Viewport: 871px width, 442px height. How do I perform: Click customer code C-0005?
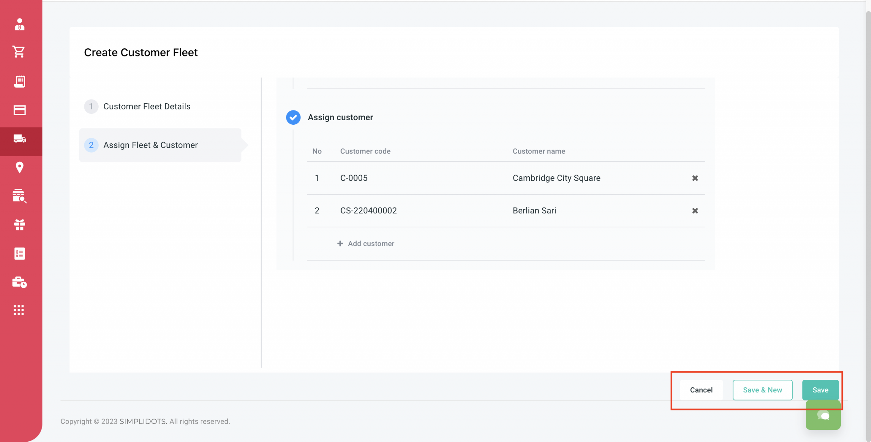[354, 178]
